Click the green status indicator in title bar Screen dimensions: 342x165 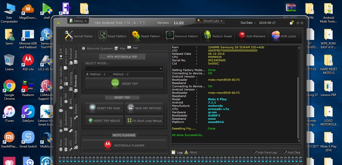pyautogui.click(x=58, y=22)
